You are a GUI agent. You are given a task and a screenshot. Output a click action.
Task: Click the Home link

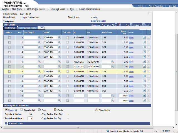click(140, 6)
